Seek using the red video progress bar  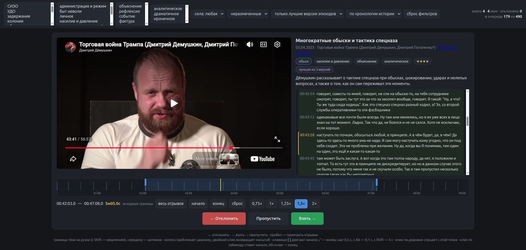click(x=174, y=148)
